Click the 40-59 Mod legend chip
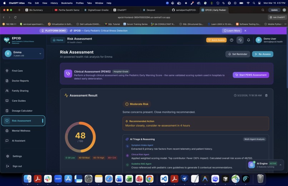This screenshot has width=288, height=186. pos(84,158)
